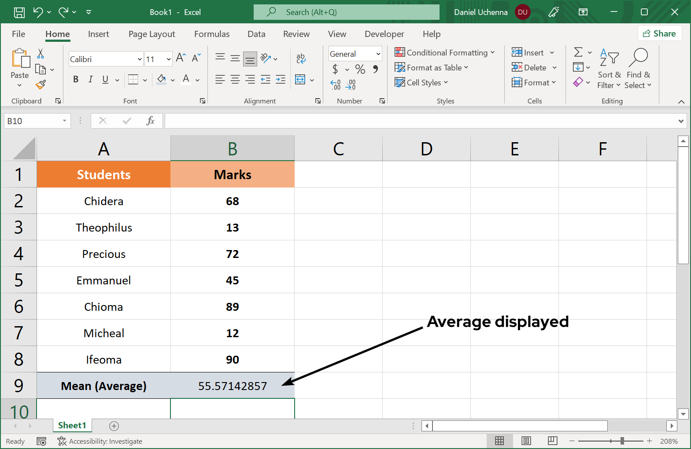Switch to the Insert ribbon tab

click(x=98, y=34)
